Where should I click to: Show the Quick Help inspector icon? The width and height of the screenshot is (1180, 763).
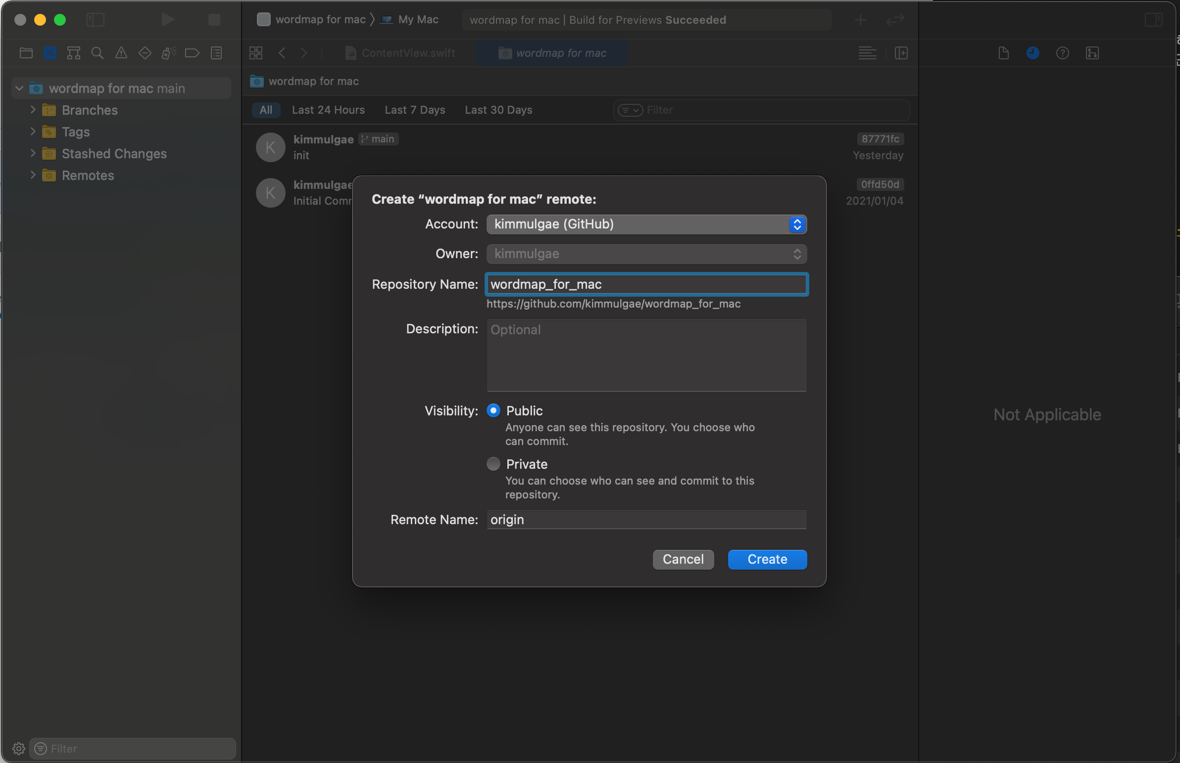click(x=1063, y=53)
